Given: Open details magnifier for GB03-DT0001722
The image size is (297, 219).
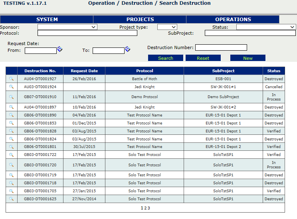Looking at the screenshot, I should pos(11,154).
